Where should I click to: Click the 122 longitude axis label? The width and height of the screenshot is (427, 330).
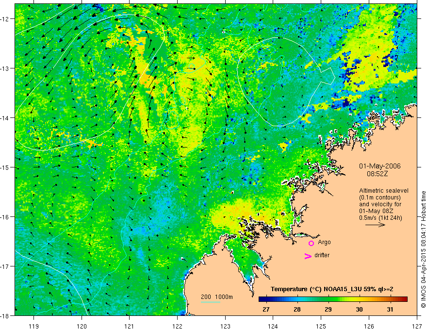click(x=177, y=326)
